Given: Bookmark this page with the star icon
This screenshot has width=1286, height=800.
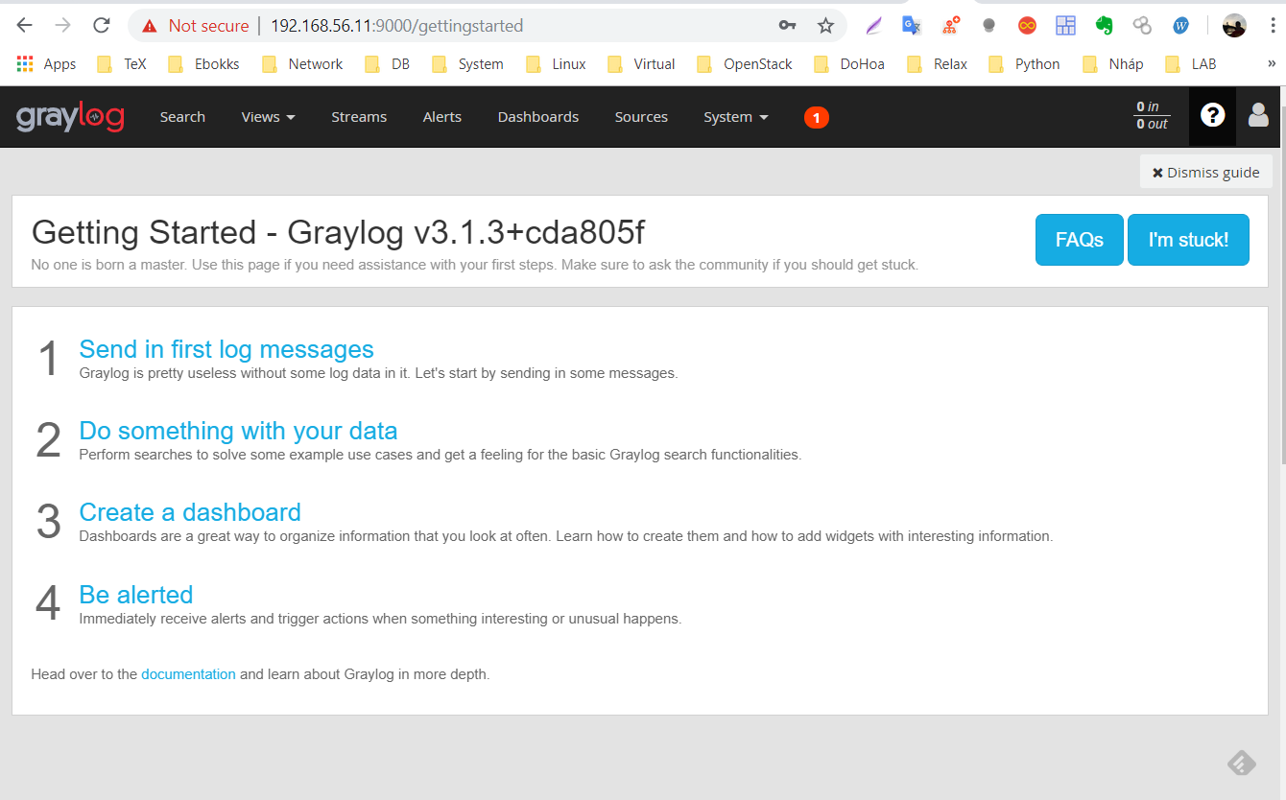Looking at the screenshot, I should [x=825, y=26].
